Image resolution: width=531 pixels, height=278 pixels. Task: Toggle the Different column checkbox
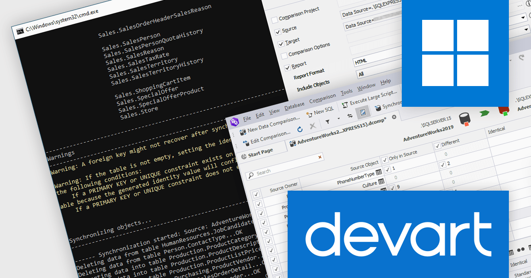pyautogui.click(x=437, y=146)
